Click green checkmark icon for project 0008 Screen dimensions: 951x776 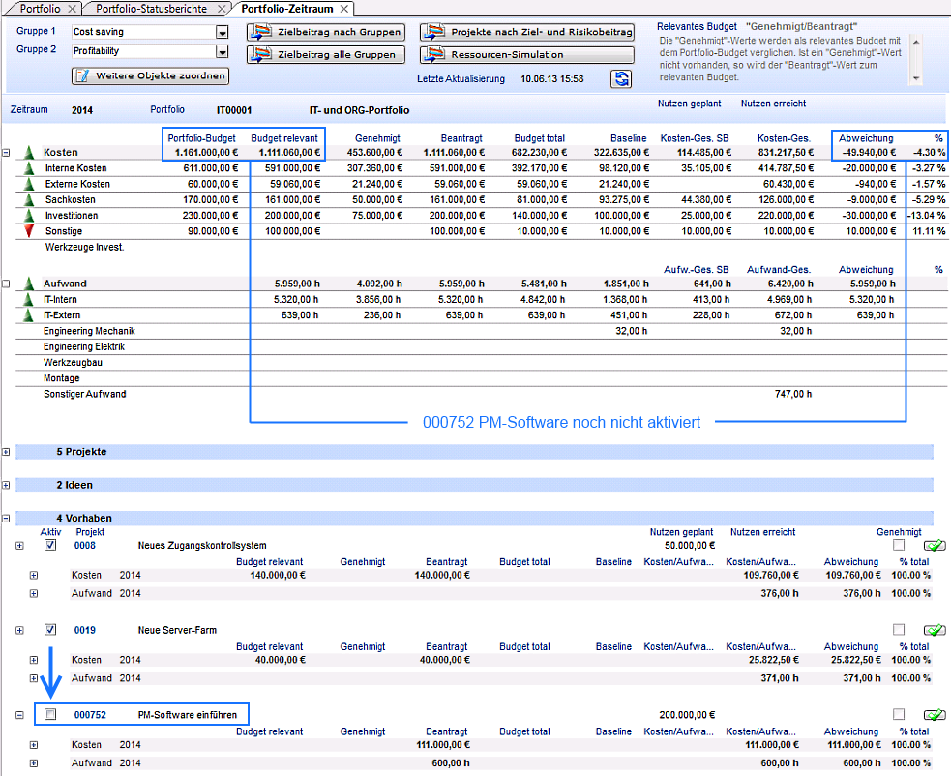coord(933,546)
